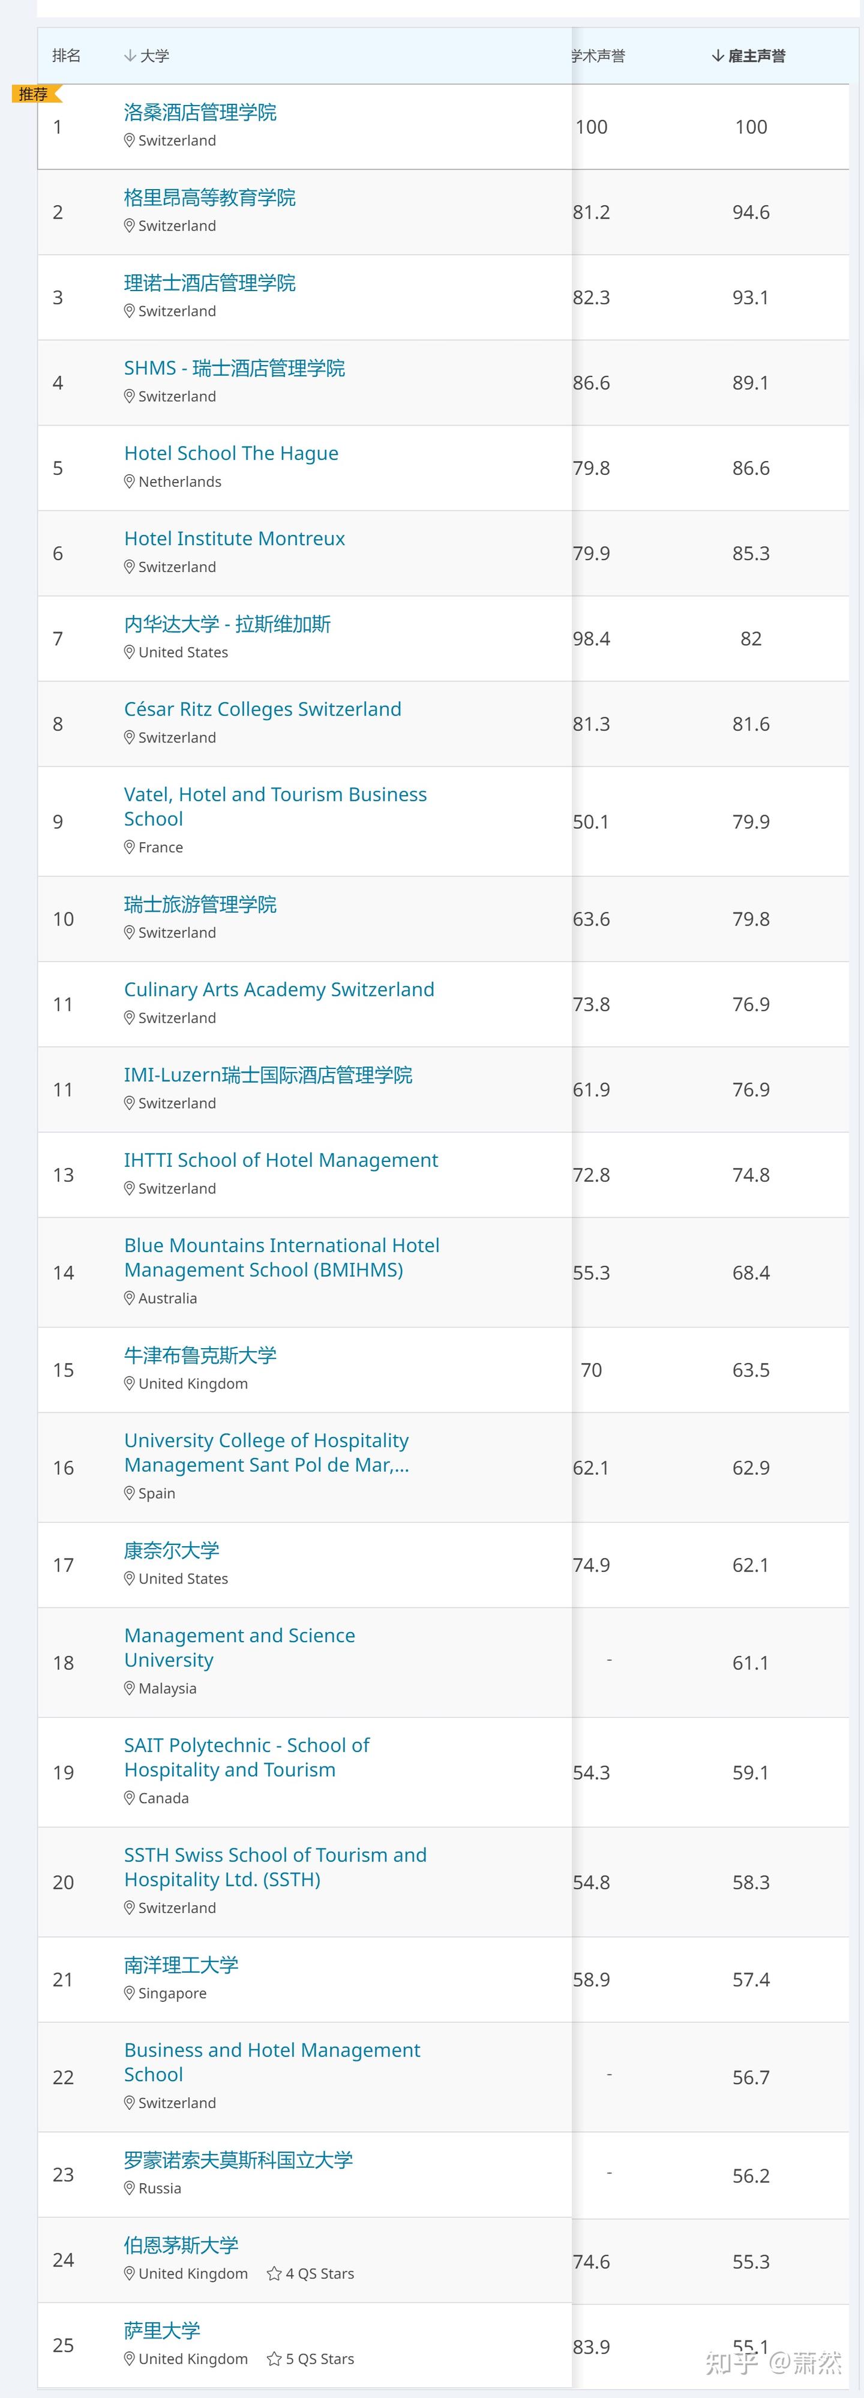
Task: Open 牛津布鲁克斯大学 link
Action: 200,1355
